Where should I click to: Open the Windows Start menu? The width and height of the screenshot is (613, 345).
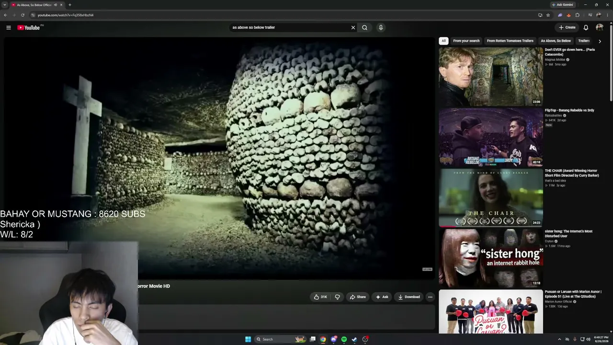[248, 339]
